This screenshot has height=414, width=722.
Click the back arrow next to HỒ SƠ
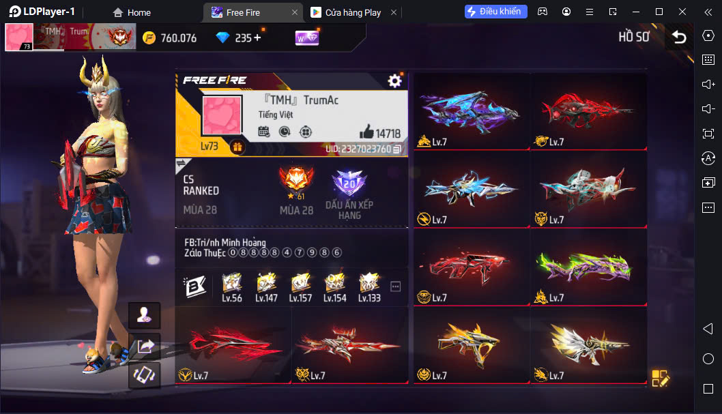679,37
